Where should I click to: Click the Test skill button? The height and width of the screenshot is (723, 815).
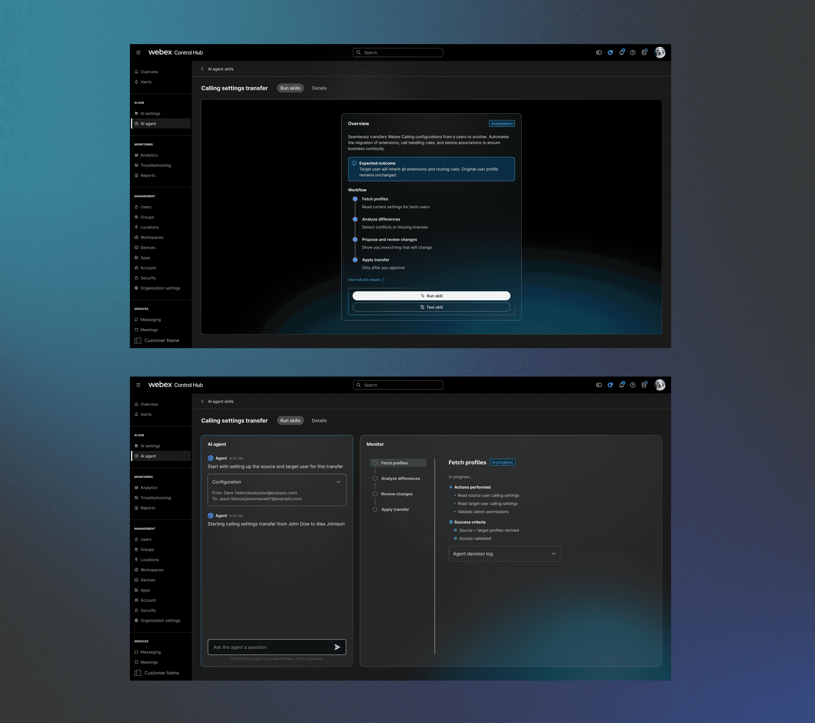pyautogui.click(x=431, y=307)
